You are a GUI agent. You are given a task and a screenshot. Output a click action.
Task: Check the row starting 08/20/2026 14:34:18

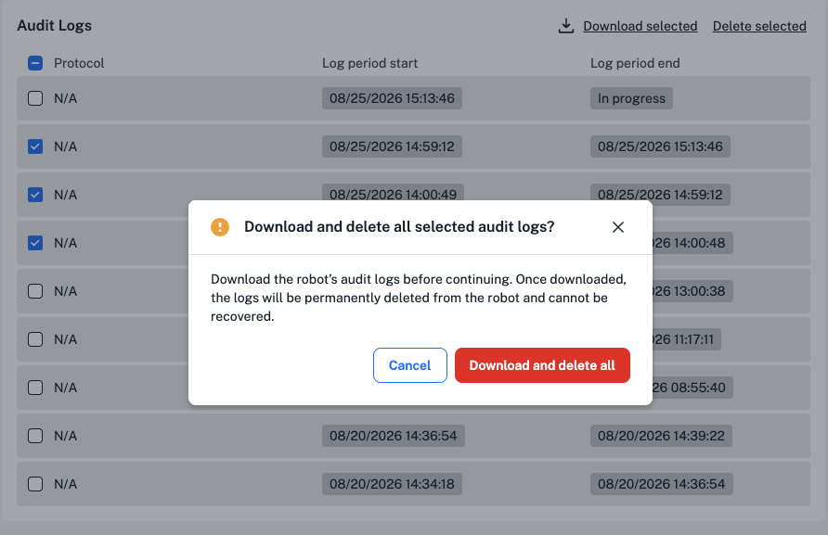[x=35, y=484]
